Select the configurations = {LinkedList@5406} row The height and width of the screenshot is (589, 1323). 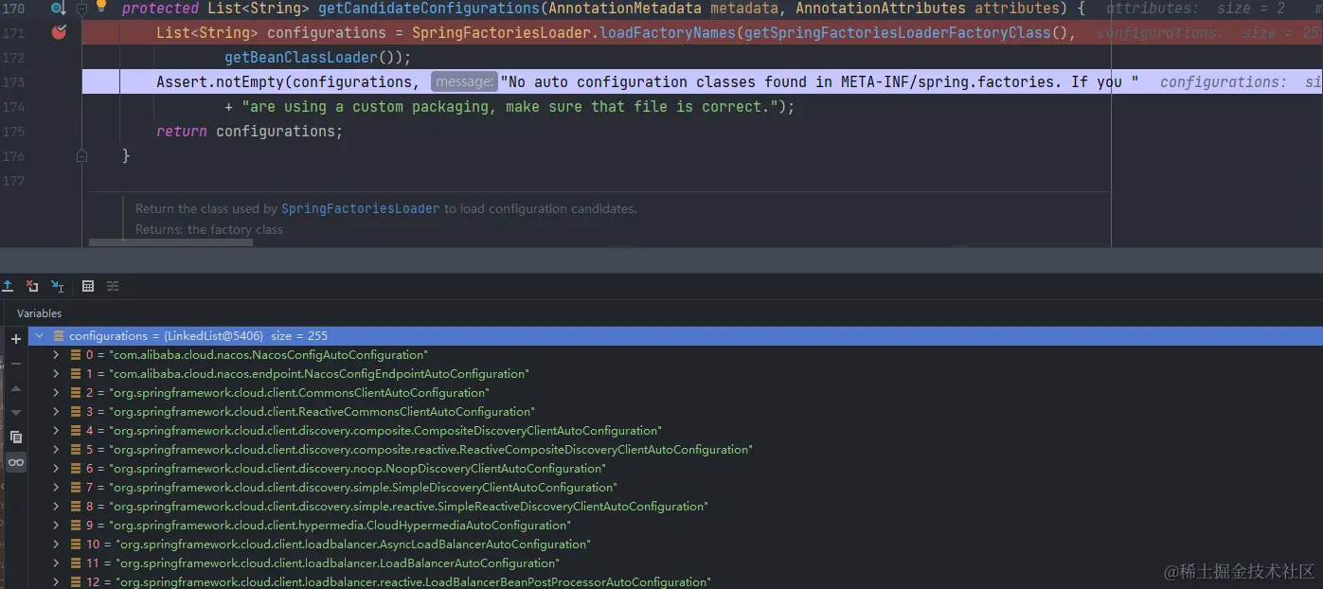coord(675,336)
